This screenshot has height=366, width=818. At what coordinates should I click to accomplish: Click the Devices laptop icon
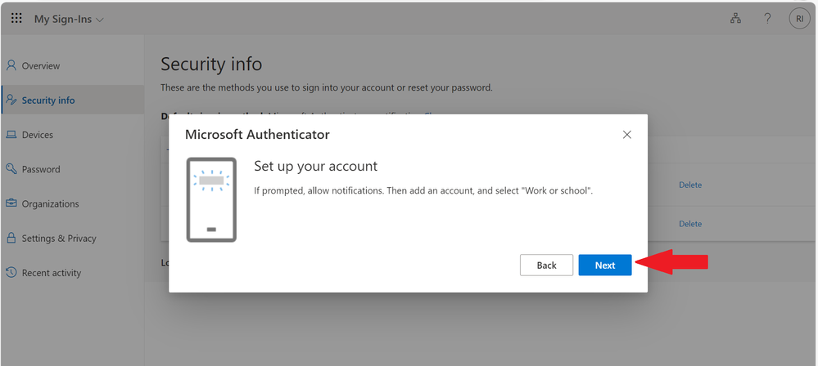[x=11, y=135]
